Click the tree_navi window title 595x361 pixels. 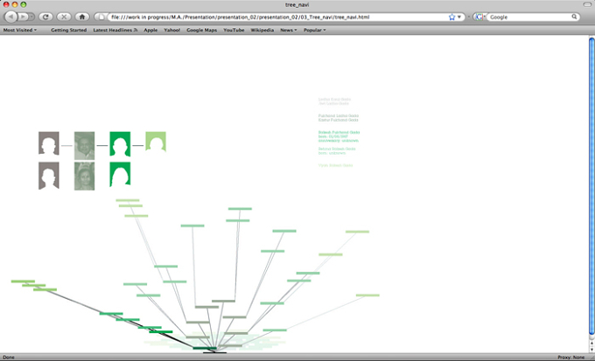297,4
